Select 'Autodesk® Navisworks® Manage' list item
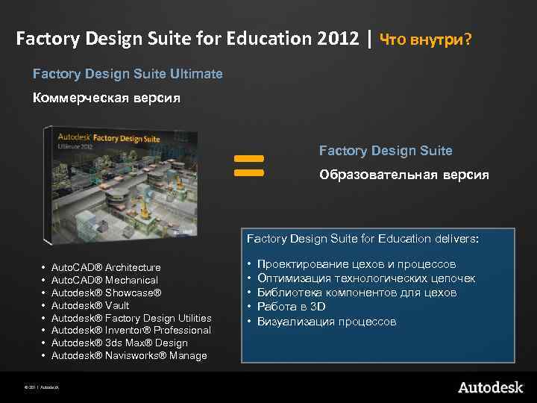This screenshot has height=403, width=537. coord(129,356)
